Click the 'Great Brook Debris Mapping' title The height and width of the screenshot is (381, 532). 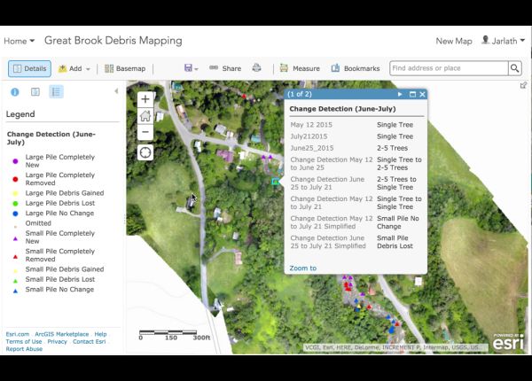[x=113, y=41]
